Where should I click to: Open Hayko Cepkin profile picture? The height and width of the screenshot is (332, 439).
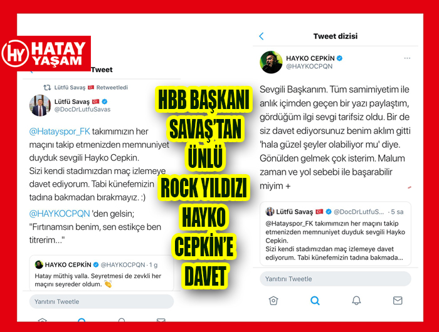click(271, 62)
